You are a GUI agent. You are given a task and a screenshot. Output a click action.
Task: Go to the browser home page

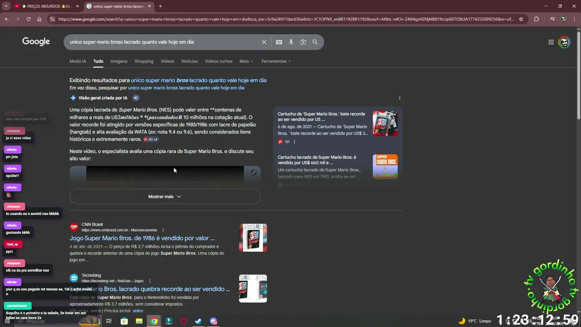[39, 19]
